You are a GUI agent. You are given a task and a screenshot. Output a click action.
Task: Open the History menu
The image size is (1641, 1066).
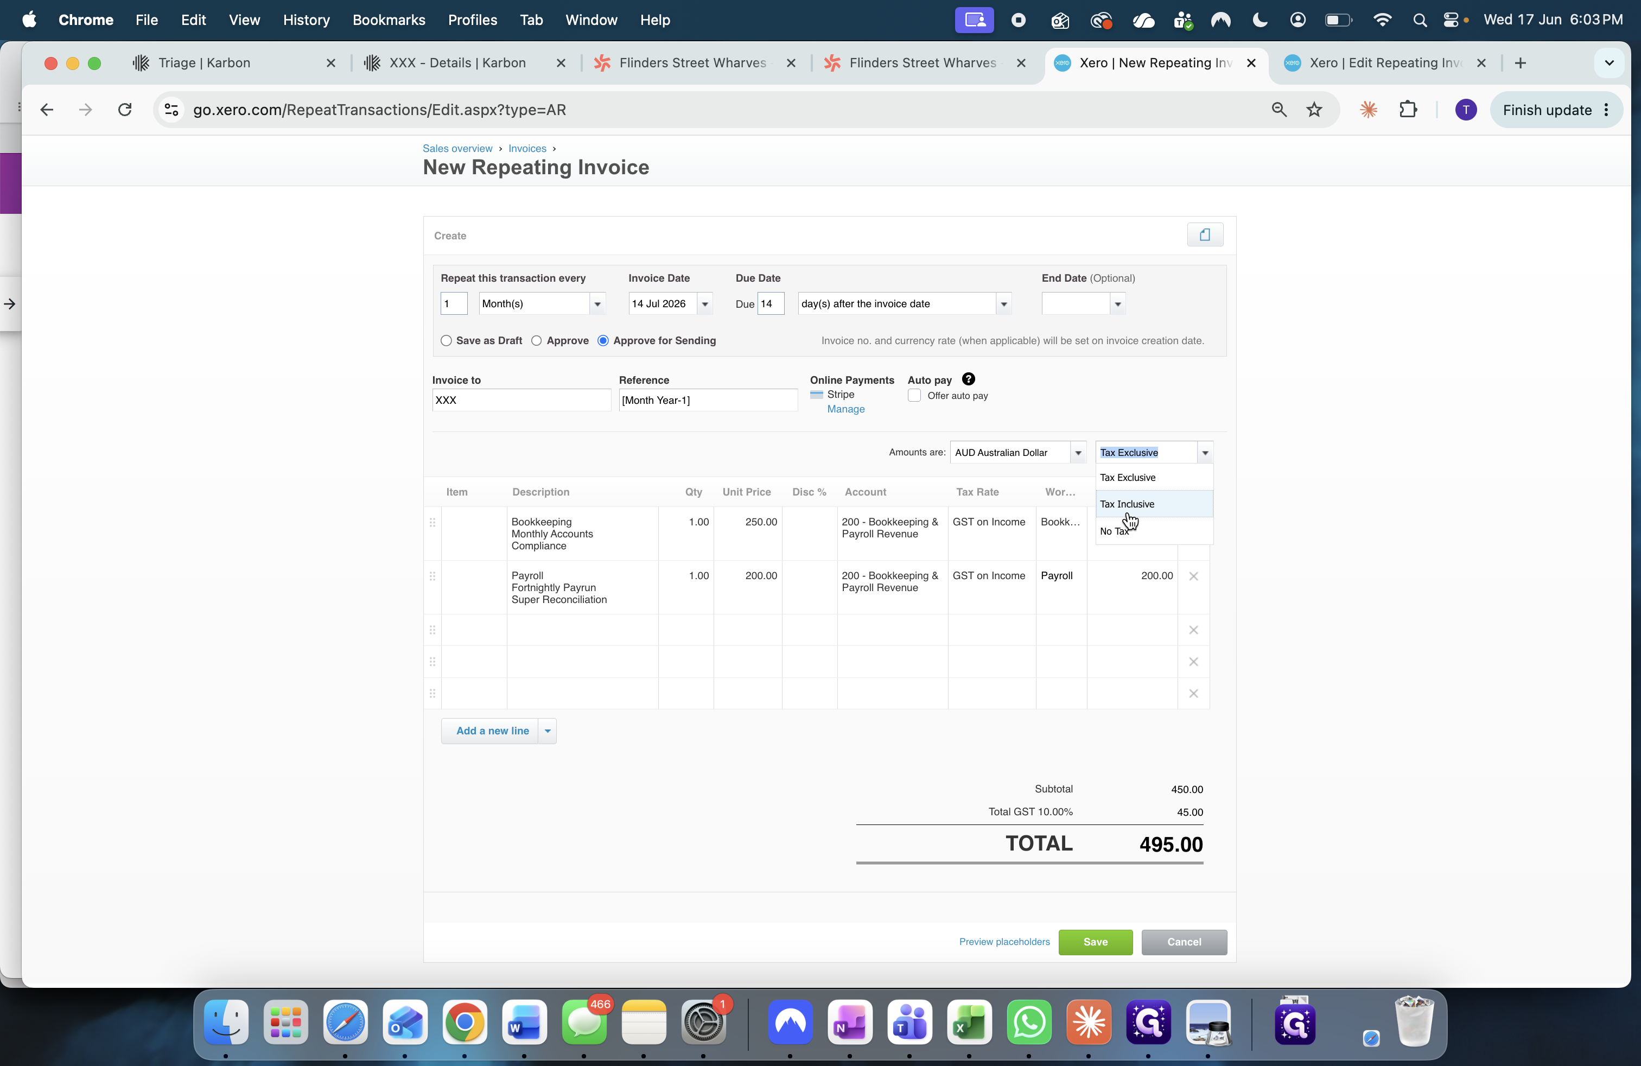coord(306,20)
